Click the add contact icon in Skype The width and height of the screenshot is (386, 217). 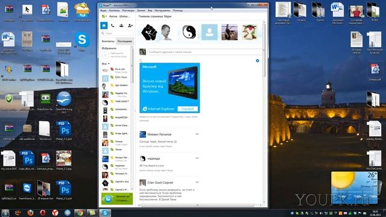[x=130, y=25]
